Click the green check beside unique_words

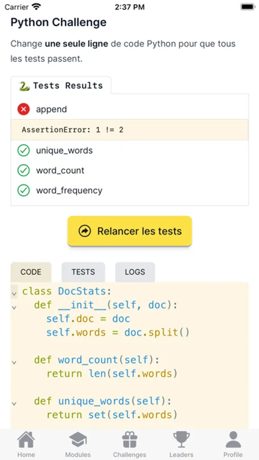click(23, 150)
